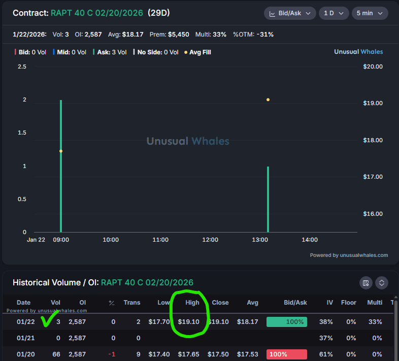Click the -1 OI change cell
399x361 pixels.
pyautogui.click(x=112, y=354)
